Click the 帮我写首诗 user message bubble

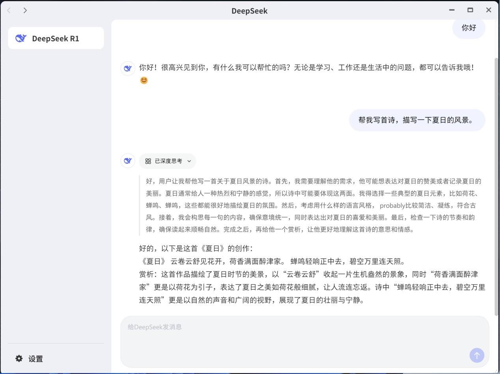(x=417, y=120)
